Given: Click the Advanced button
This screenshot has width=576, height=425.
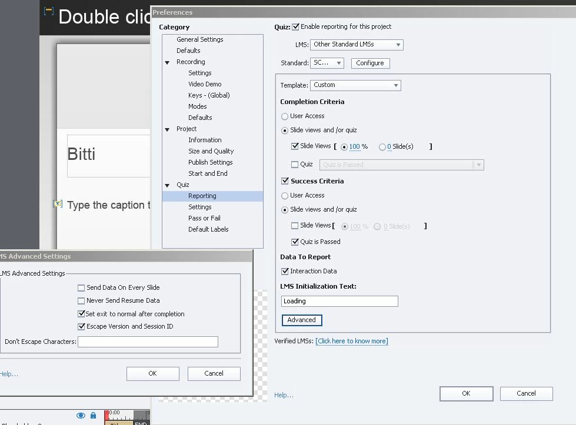Looking at the screenshot, I should [302, 320].
